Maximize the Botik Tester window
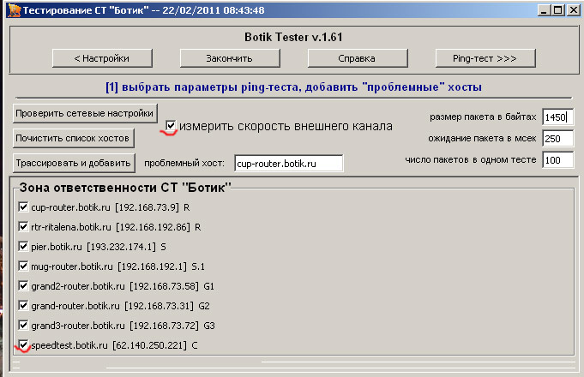Screen dimensions: 584x377 click(x=558, y=10)
